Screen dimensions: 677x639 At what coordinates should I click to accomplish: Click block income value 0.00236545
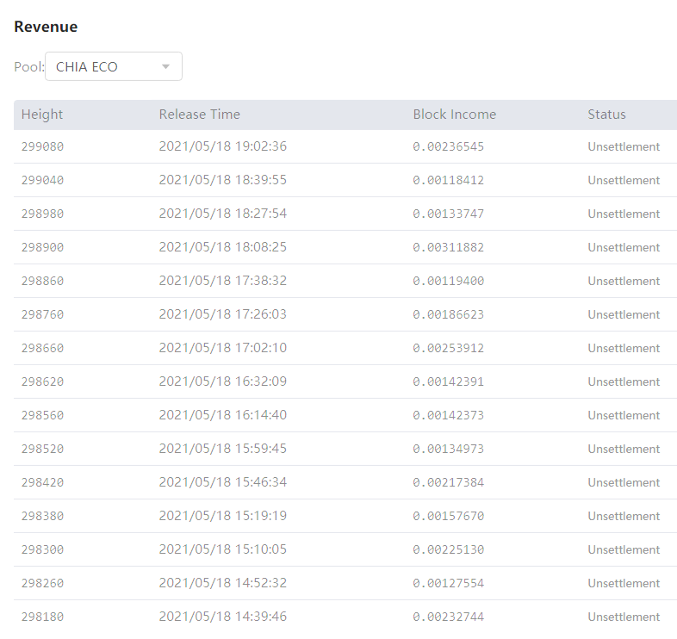tap(449, 146)
